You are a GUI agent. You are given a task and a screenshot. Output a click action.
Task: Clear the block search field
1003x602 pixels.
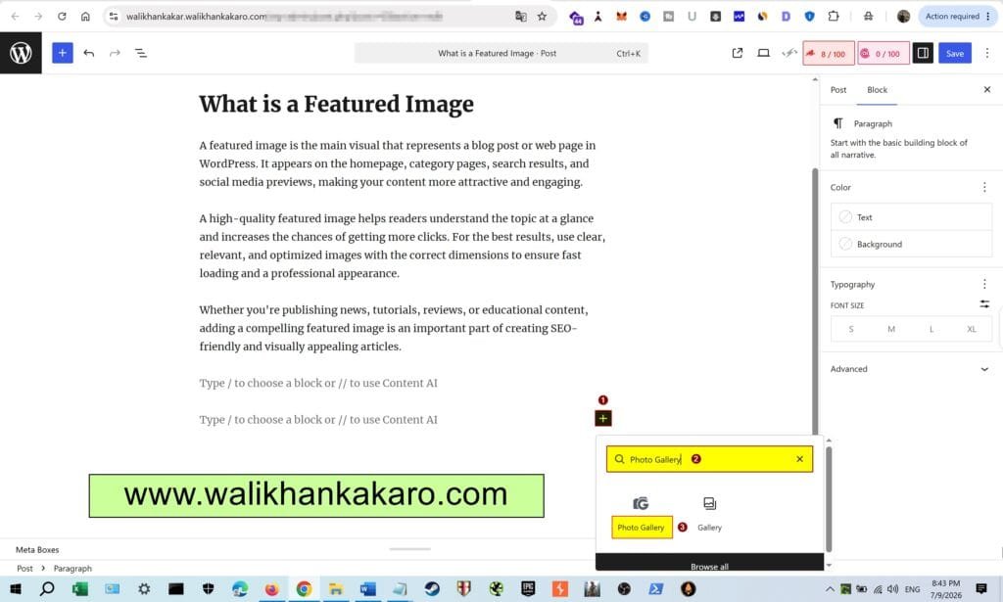pos(799,459)
